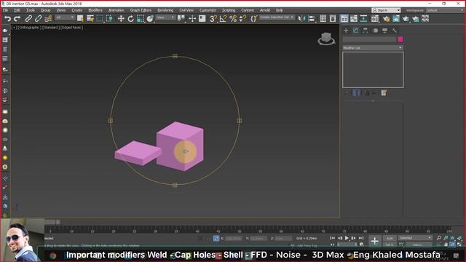Screen dimensions: 466x262
Task: Click the Edged Faces viewport label
Action: [71, 28]
